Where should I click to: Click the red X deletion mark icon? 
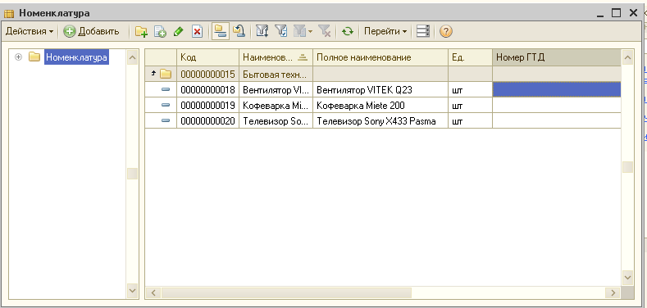198,31
